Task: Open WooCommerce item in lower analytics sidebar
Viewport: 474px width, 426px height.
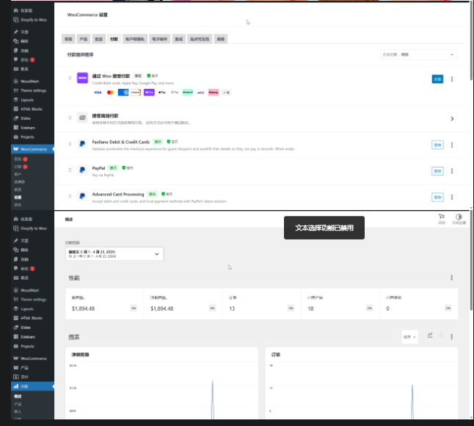Action: coord(30,358)
